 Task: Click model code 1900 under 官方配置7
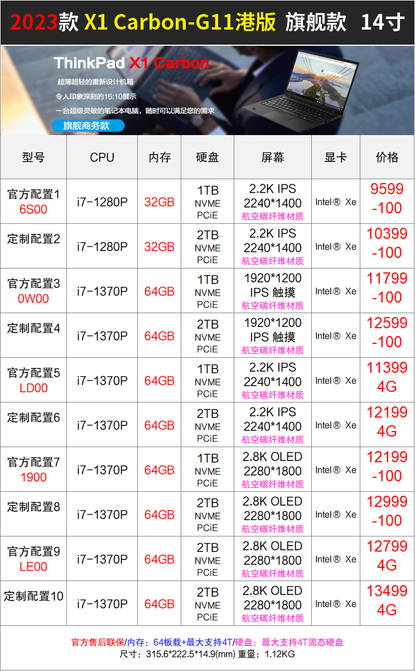(x=33, y=477)
